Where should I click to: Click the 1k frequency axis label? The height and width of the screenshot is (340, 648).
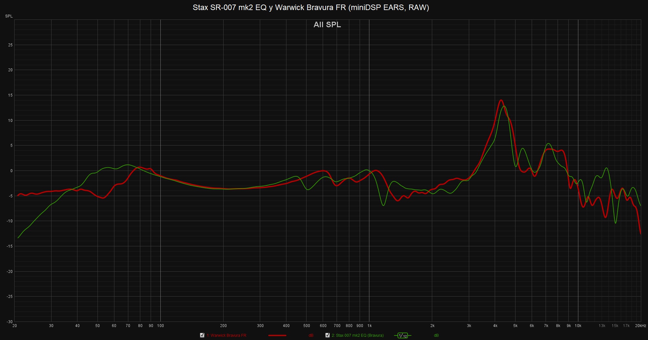[369, 326]
